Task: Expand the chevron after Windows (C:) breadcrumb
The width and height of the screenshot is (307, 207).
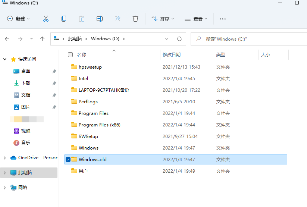Action: (x=124, y=39)
